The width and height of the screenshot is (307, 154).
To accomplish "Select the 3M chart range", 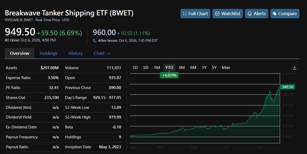I will 182,68.
